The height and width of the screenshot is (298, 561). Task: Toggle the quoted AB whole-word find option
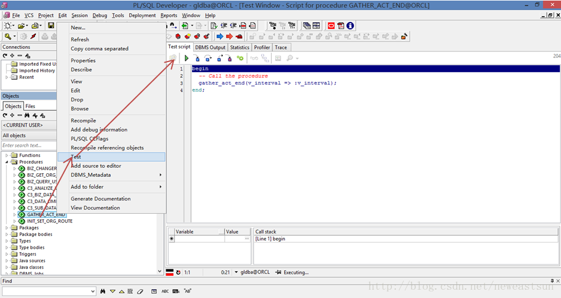coord(187,291)
